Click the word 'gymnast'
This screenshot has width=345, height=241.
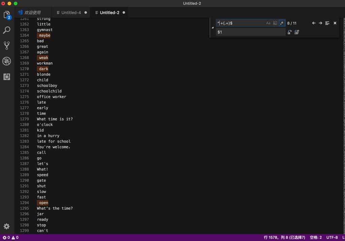click(45, 30)
